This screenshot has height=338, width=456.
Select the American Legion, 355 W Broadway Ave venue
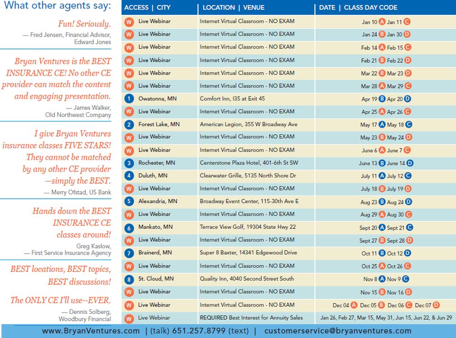249,124
